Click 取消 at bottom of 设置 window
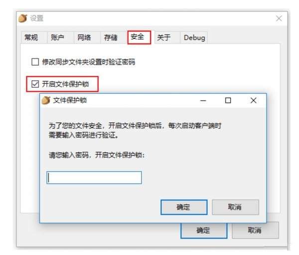299x255 pixels. (x=255, y=231)
